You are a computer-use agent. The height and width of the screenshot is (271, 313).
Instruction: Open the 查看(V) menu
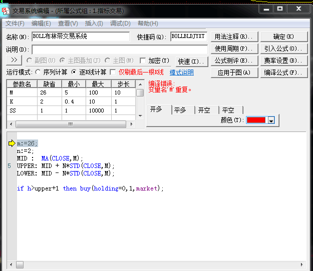click(x=68, y=23)
